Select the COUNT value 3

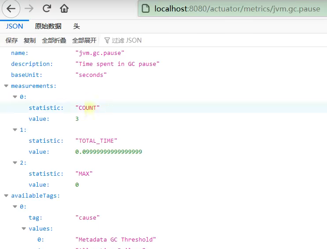point(77,119)
